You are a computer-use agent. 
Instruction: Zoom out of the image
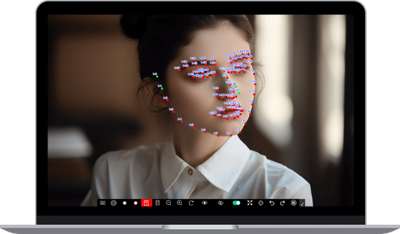(168, 203)
